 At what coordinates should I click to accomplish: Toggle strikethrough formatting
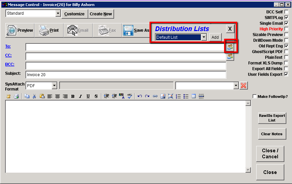(x=96, y=96)
